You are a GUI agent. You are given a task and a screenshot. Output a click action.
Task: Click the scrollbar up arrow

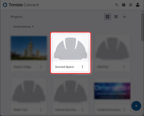(142, 11)
